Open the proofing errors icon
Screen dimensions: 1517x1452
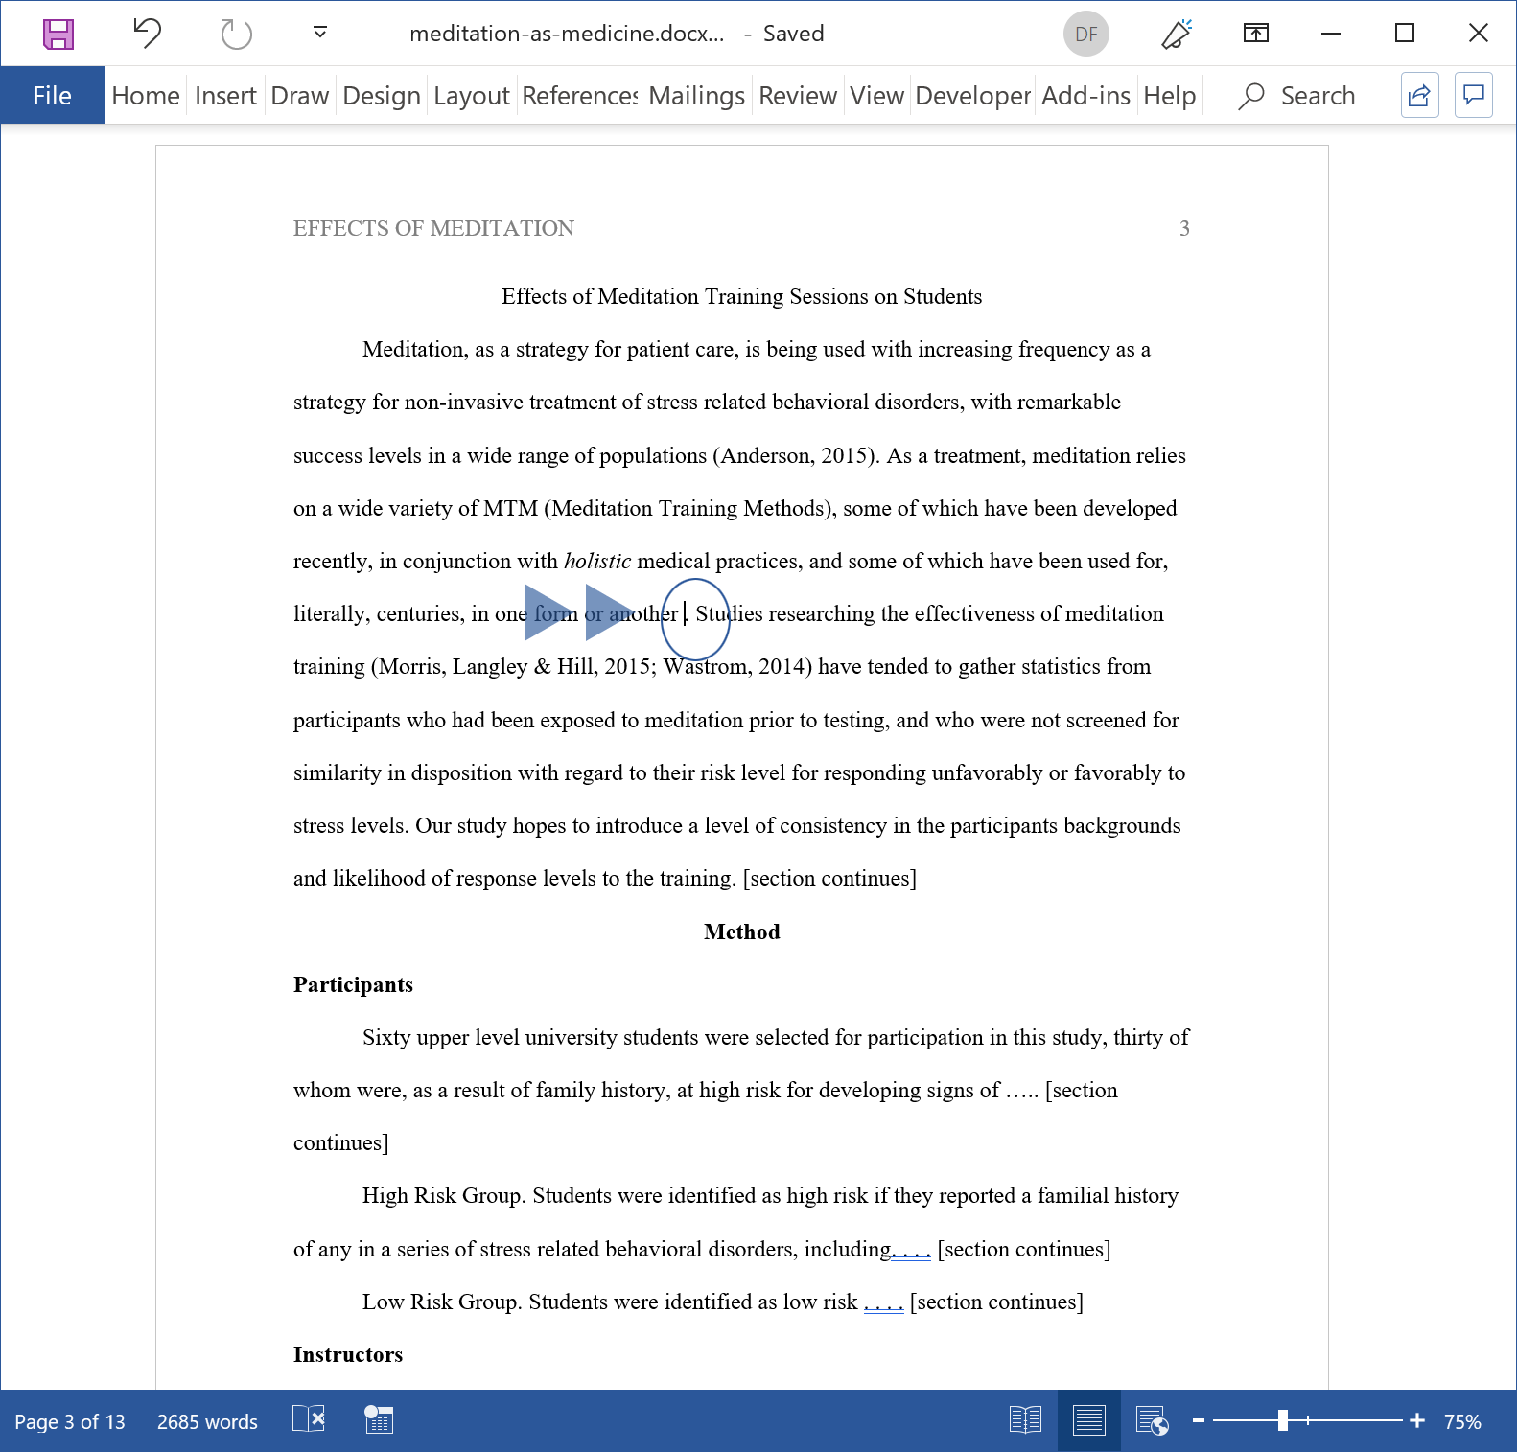click(309, 1419)
